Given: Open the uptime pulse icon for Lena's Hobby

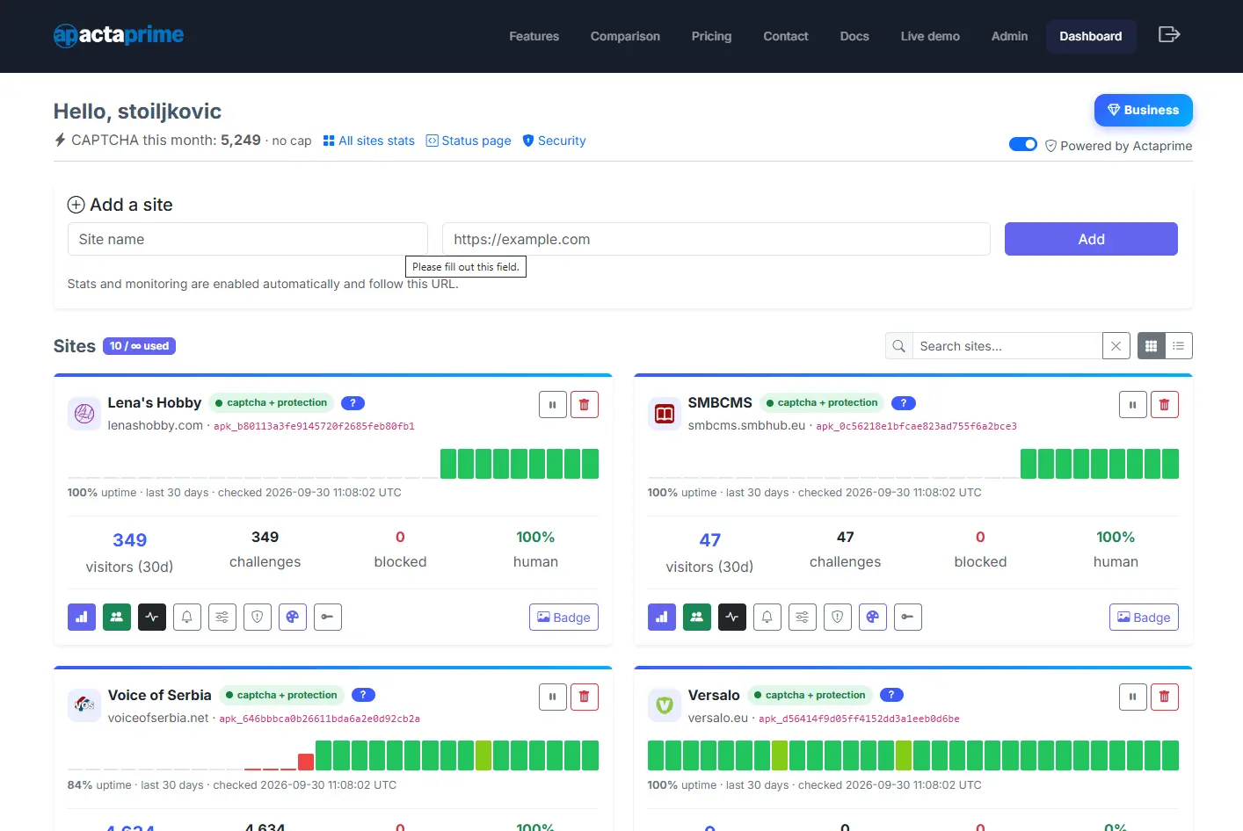Looking at the screenshot, I should pyautogui.click(x=152, y=618).
